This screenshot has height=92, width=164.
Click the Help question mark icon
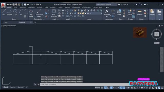[145, 5]
